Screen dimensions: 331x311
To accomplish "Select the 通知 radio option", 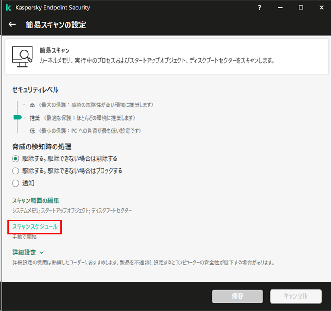I will coord(16,183).
